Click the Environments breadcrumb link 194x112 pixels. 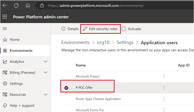point(76,42)
